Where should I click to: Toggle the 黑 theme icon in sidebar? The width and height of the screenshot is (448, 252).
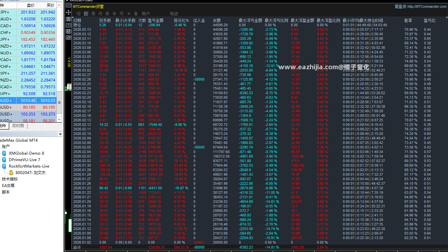tap(68, 31)
